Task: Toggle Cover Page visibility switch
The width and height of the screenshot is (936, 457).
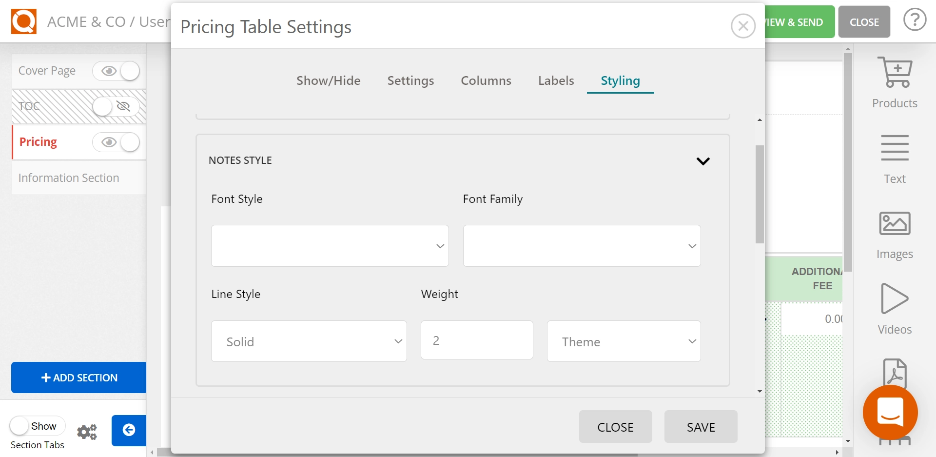Action: point(116,71)
